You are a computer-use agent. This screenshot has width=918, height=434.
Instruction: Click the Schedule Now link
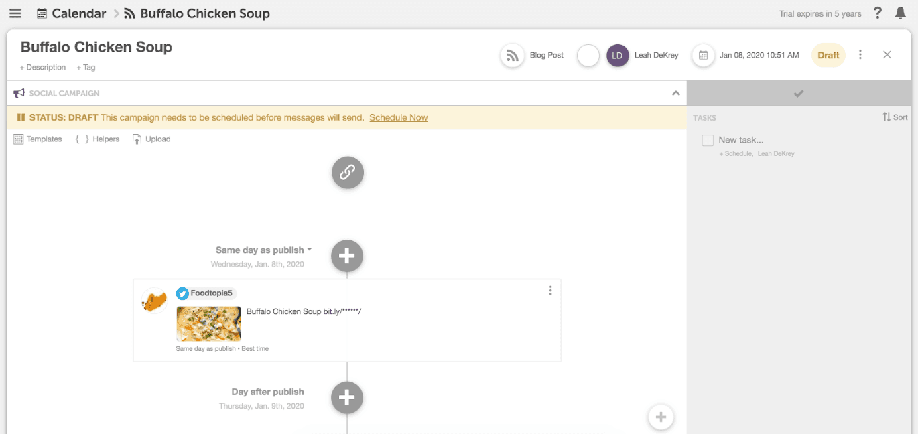[398, 118]
